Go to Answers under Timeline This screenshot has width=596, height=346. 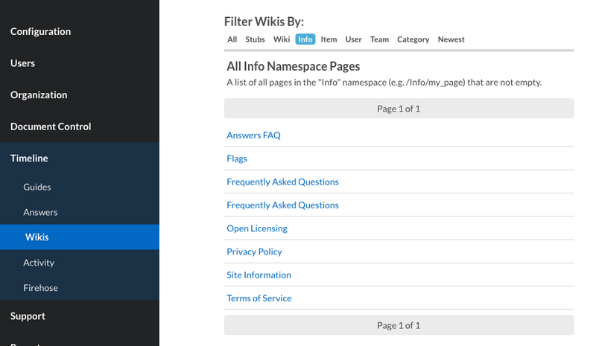tap(40, 212)
